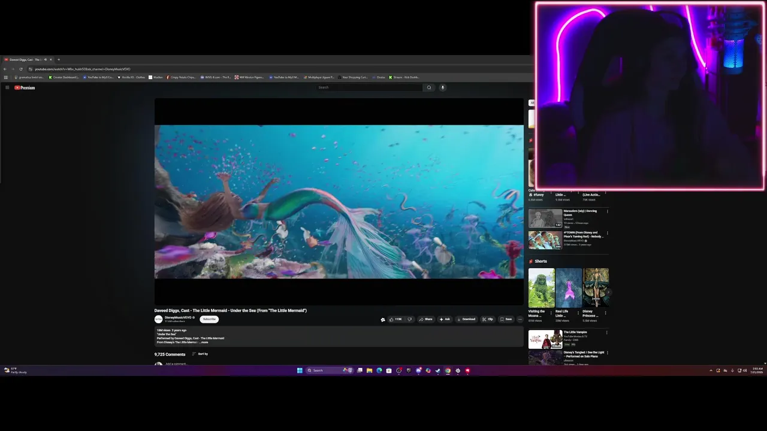Open File Explorer from taskbar
This screenshot has width=767, height=431.
pos(370,371)
